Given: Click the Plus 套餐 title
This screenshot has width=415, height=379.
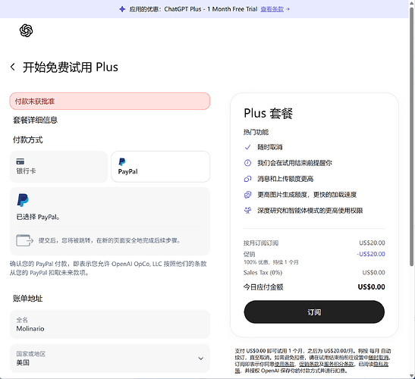Looking at the screenshot, I should click(268, 113).
